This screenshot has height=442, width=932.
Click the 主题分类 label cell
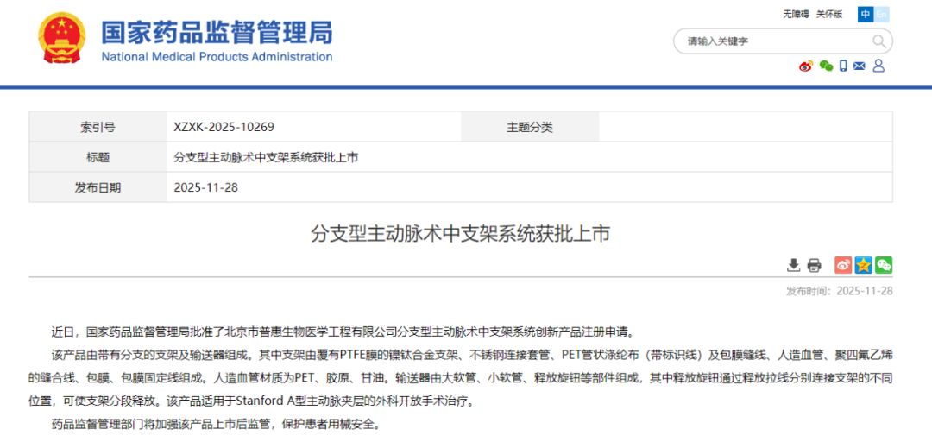[x=530, y=127]
